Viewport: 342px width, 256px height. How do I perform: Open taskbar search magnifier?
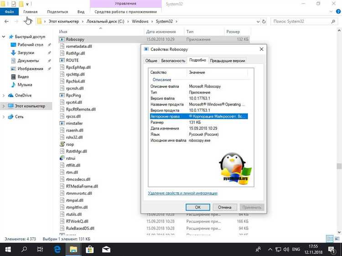(x=24, y=250)
